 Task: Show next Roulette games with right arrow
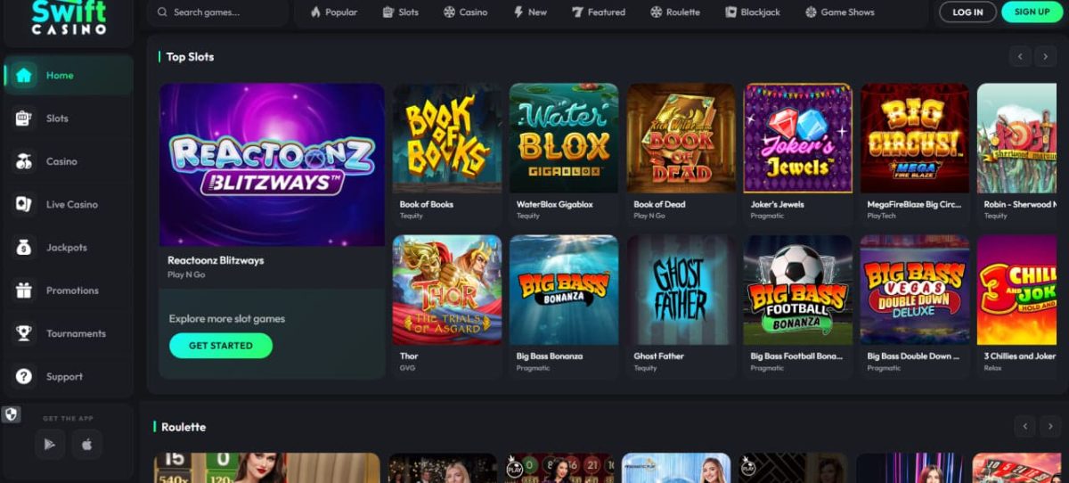point(1049,427)
